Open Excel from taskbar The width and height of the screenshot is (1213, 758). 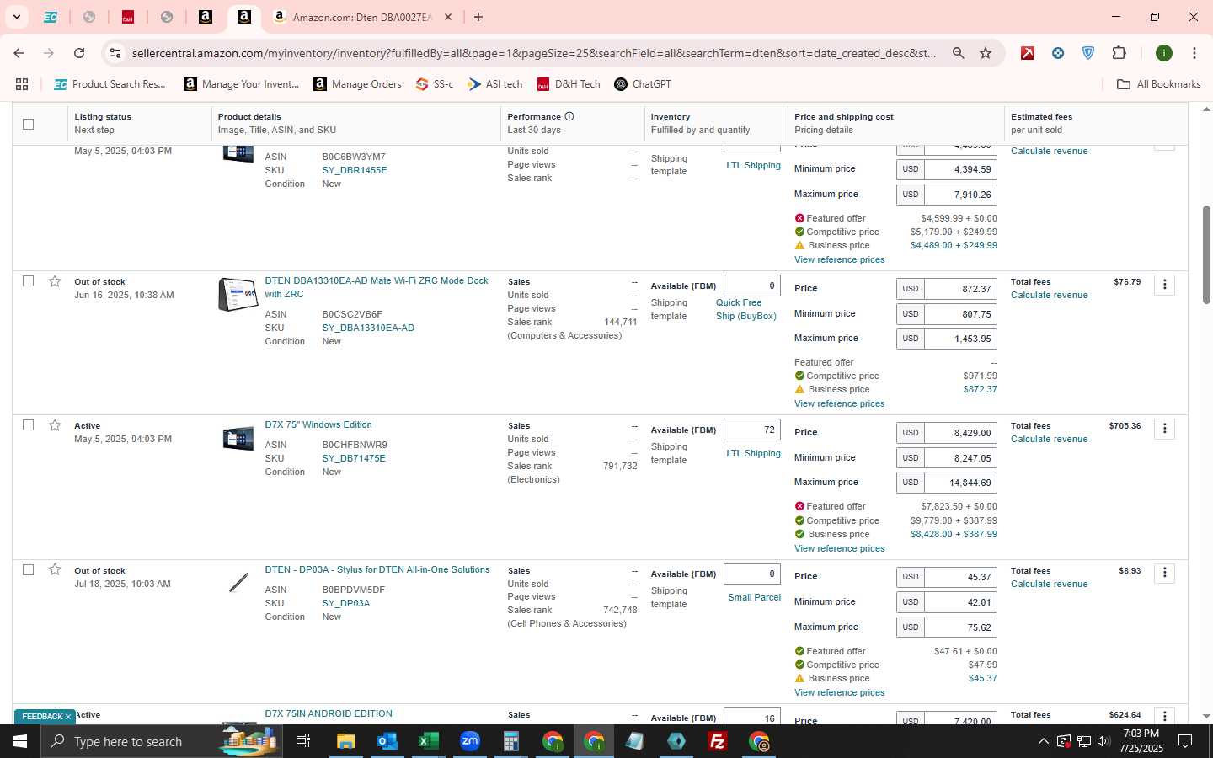coord(429,741)
